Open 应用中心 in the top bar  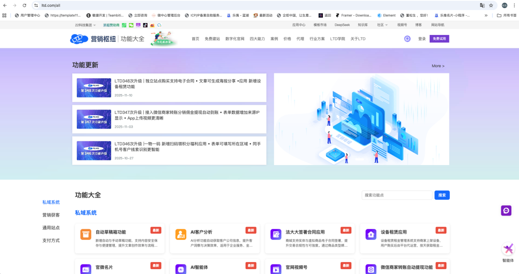click(298, 25)
